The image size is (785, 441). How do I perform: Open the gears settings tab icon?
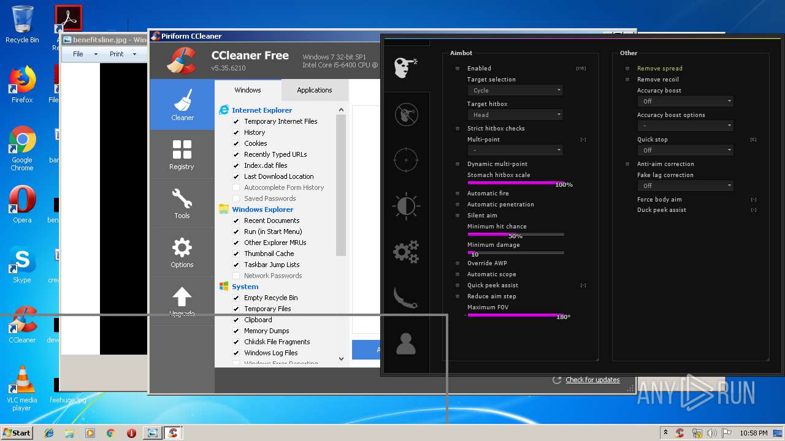[406, 252]
